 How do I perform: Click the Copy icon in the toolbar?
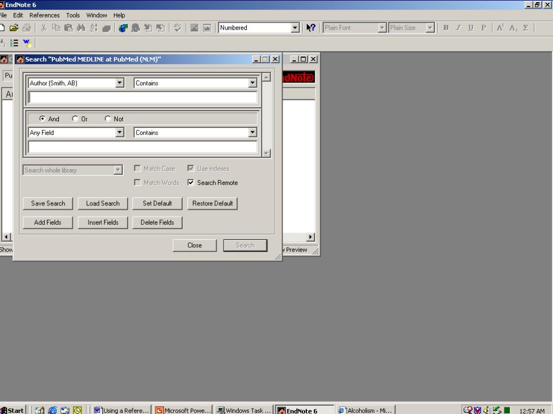56,28
